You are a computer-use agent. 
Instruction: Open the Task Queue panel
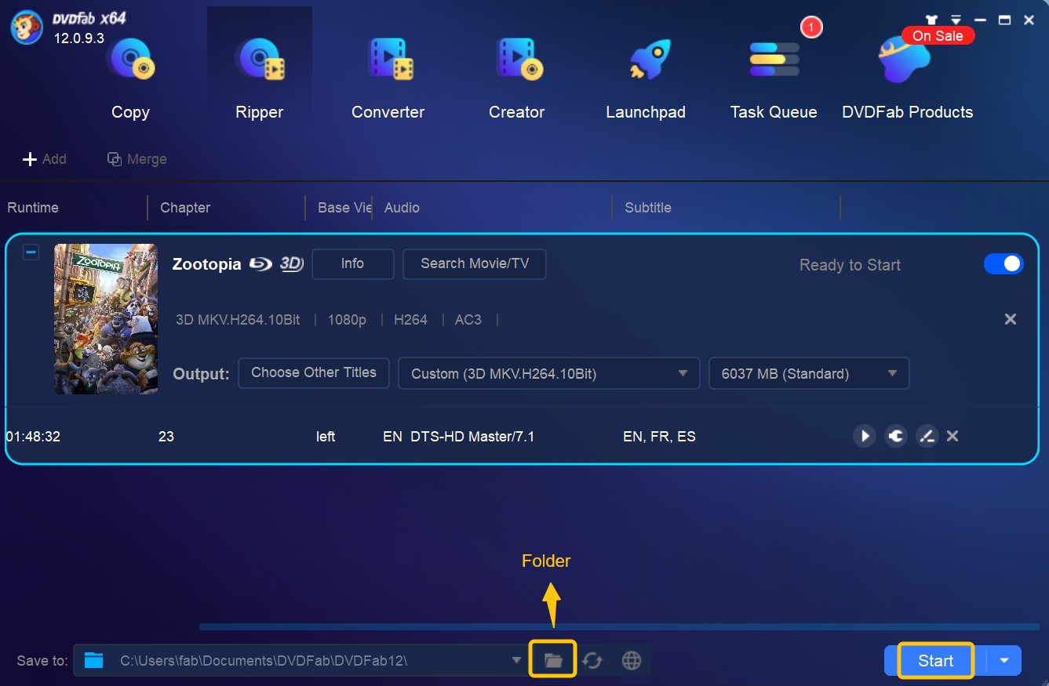click(x=773, y=74)
